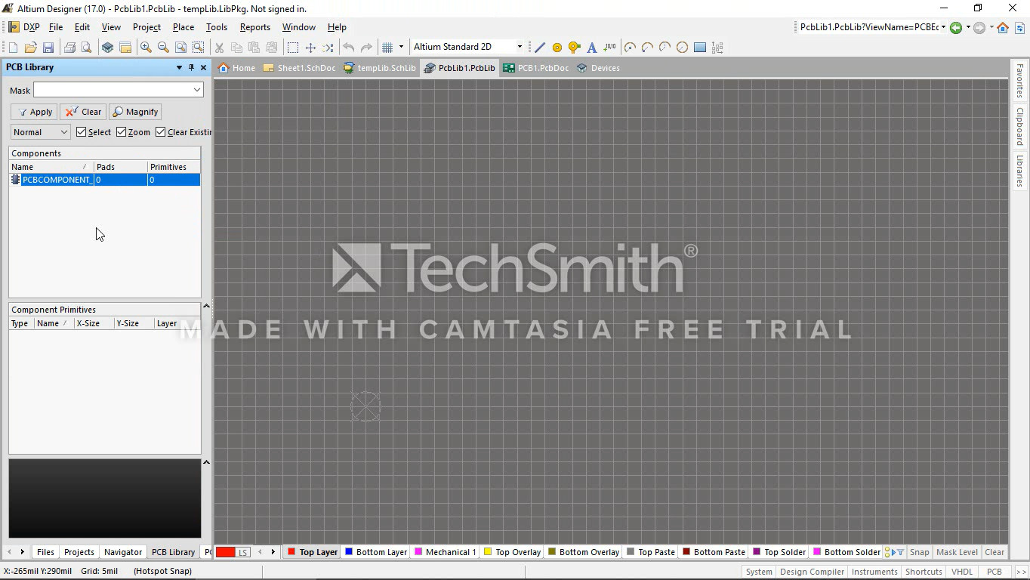Open the Place menu
Viewport: 1030px width, 580px height.
point(183,27)
